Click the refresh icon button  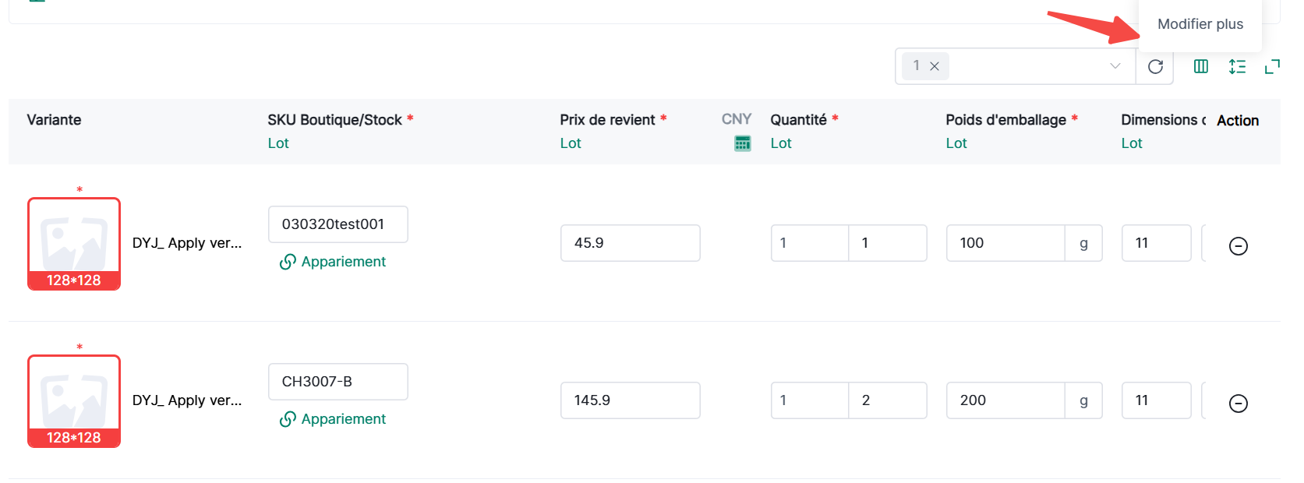coord(1155,67)
